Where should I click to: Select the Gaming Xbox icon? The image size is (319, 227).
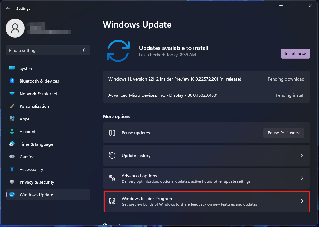pos(12,157)
